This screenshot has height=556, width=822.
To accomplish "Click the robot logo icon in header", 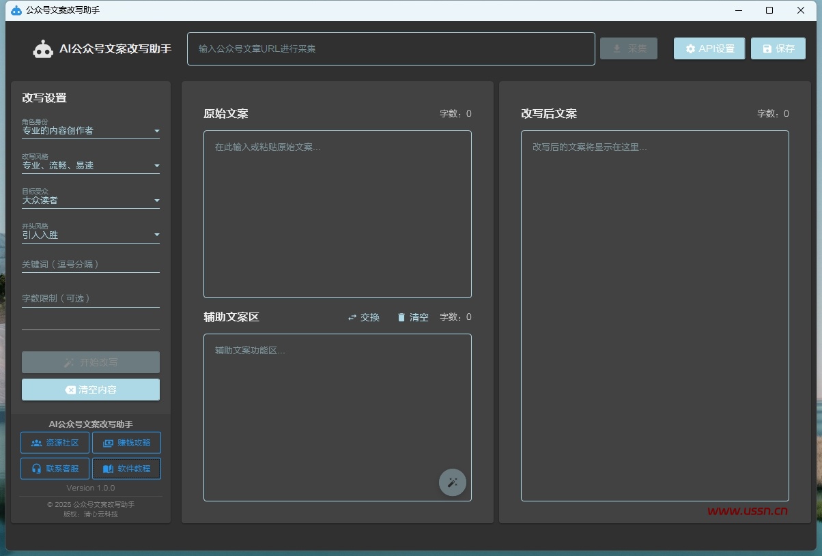I will [x=43, y=49].
